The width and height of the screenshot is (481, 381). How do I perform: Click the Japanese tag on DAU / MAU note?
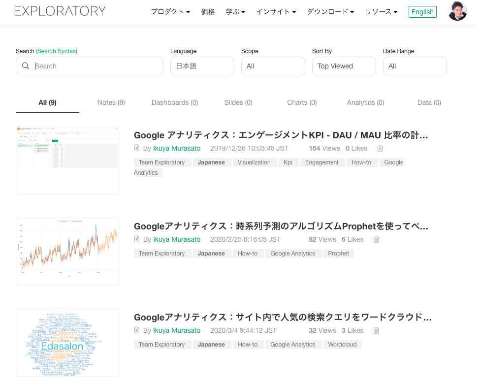tap(211, 162)
